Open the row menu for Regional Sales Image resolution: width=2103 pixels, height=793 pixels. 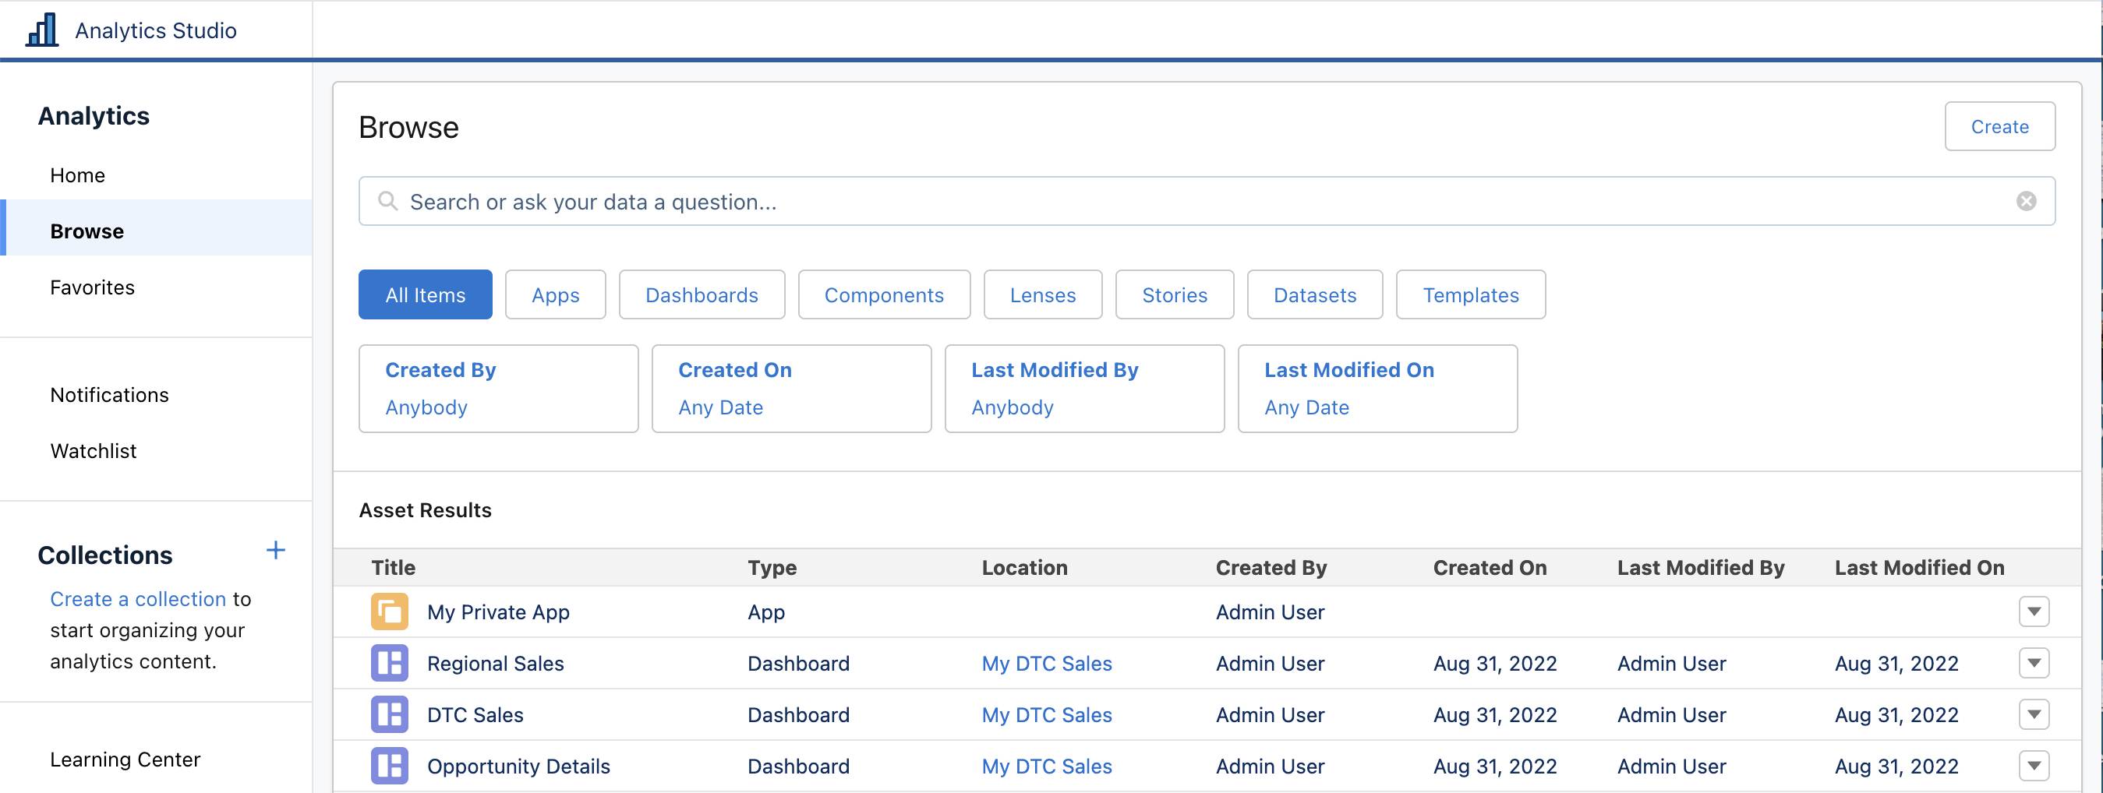click(2034, 663)
